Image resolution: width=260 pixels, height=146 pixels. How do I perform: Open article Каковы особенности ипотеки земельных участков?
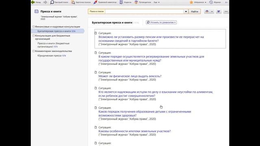click(x=134, y=131)
